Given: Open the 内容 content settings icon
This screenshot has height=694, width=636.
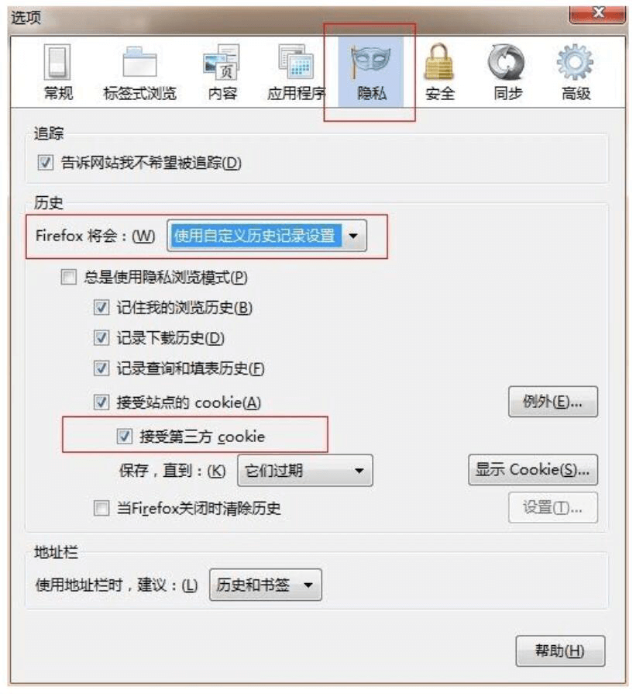Looking at the screenshot, I should pyautogui.click(x=222, y=62).
